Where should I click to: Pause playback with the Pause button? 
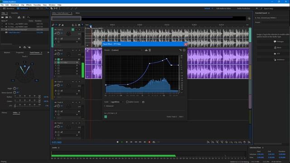pyautogui.click(x=126, y=142)
